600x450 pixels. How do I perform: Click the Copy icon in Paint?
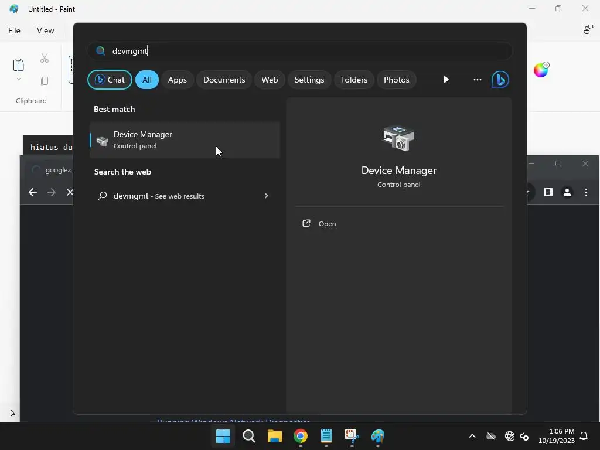click(45, 81)
